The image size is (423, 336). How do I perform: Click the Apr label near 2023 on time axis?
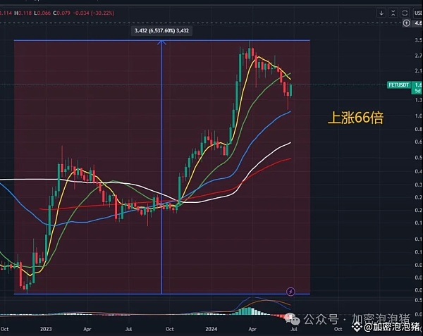pyautogui.click(x=87, y=328)
